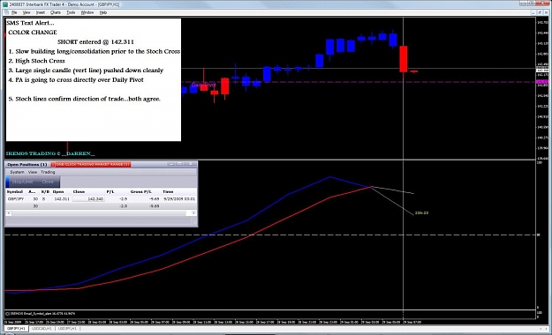Click the 9/29/2009 03:01 time cell
This screenshot has width=552, height=335.
pos(179,199)
